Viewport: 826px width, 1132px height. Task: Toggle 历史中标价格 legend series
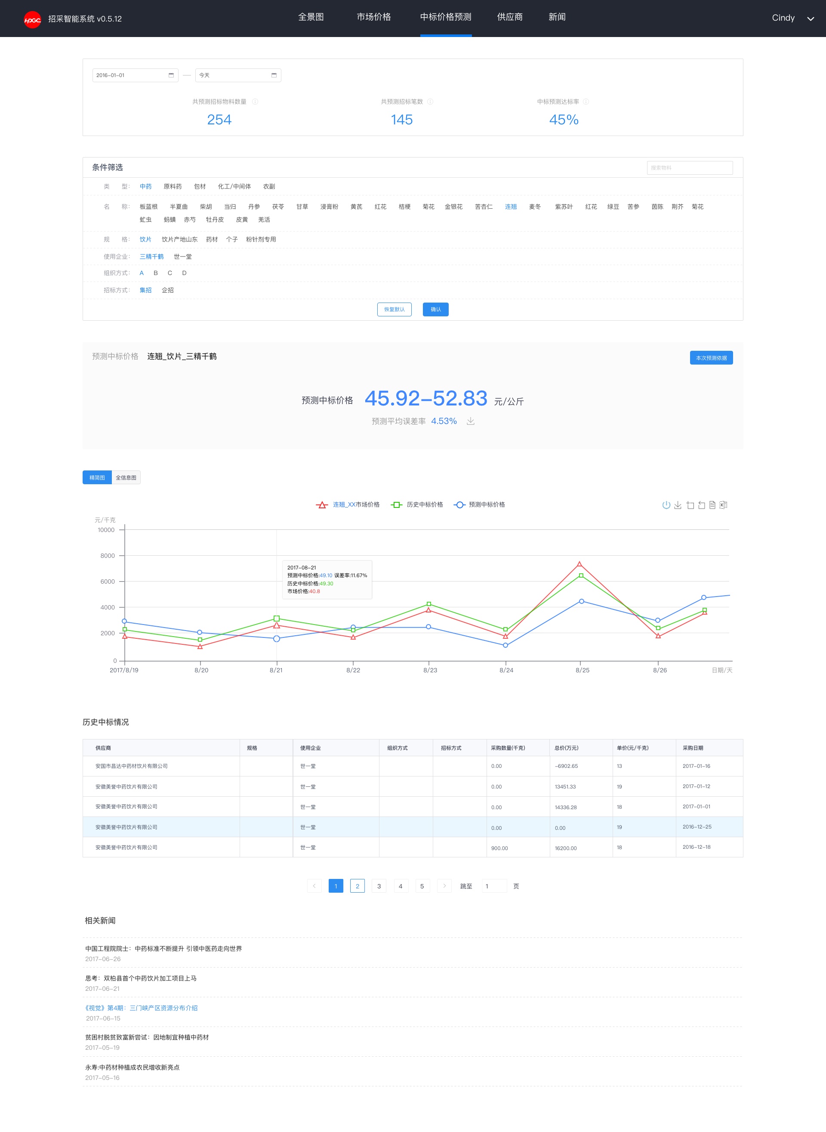pos(417,505)
